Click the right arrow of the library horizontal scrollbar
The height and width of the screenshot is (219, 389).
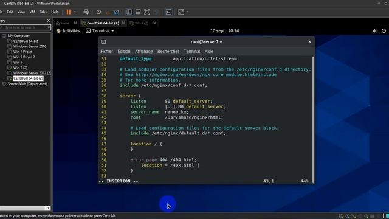48,208
